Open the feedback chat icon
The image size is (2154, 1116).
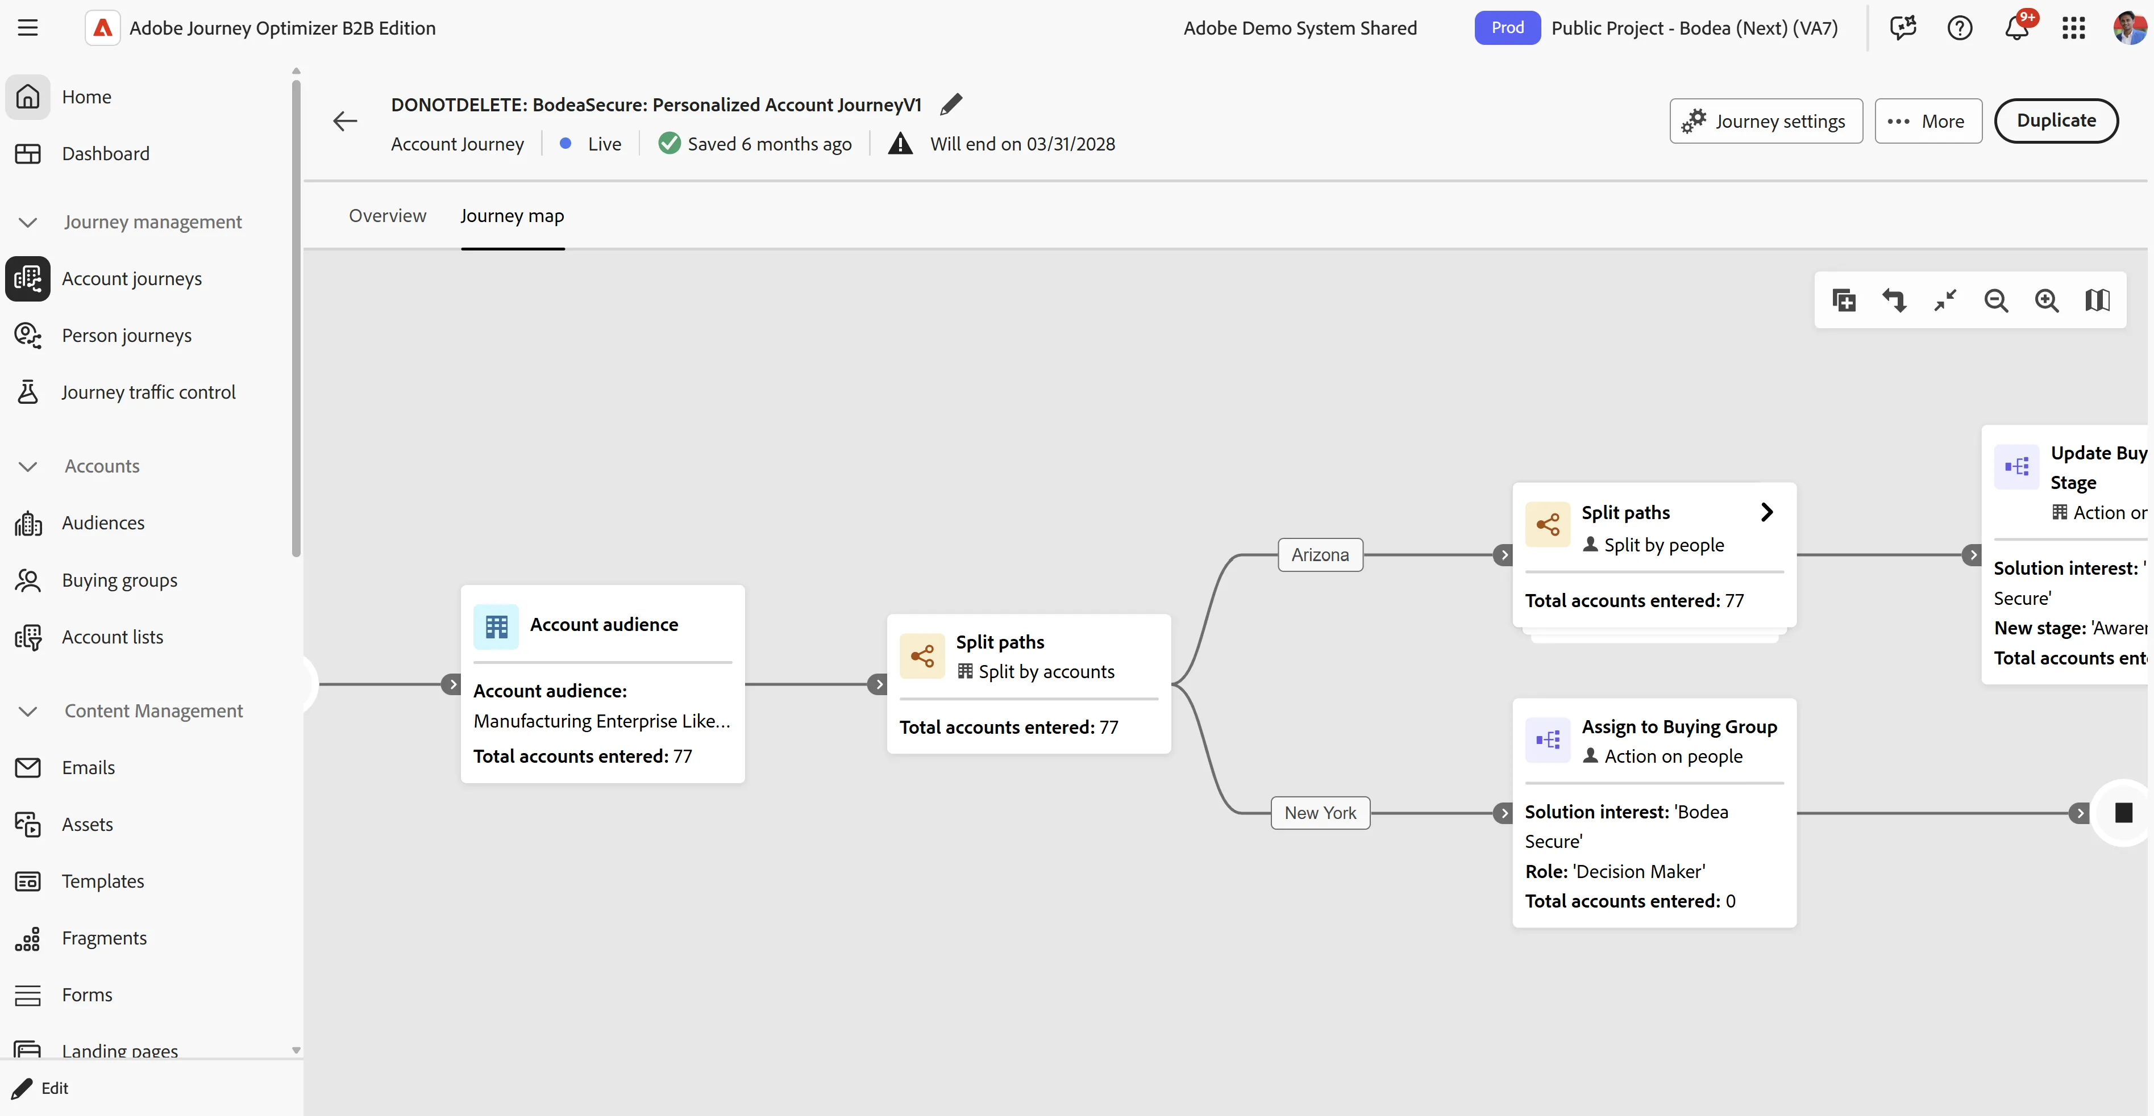(1903, 28)
